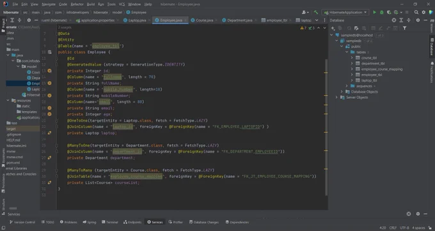Open the Database Changes tool window
Screen dimensions: 435x231
pyautogui.click(x=204, y=222)
